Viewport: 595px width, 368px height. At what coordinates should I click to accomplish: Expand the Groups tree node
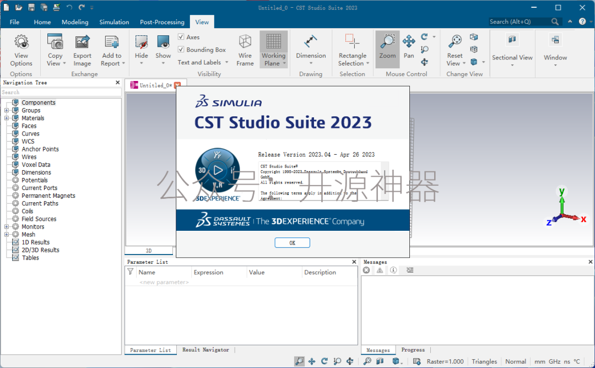point(7,110)
